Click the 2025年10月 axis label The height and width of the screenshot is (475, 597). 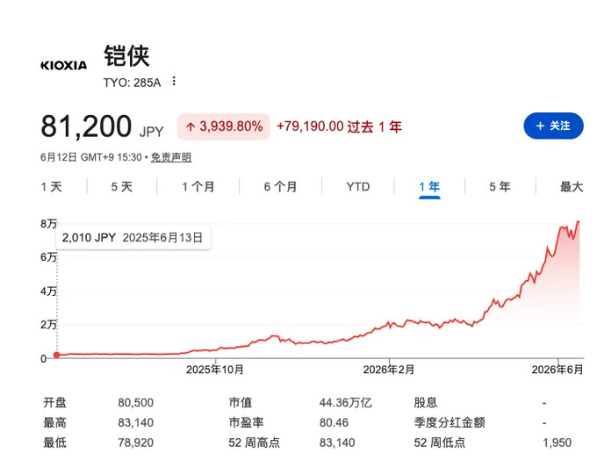pos(215,370)
